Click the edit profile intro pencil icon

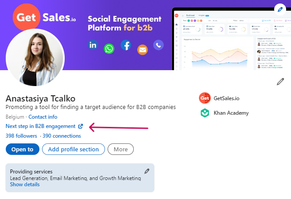pyautogui.click(x=280, y=81)
